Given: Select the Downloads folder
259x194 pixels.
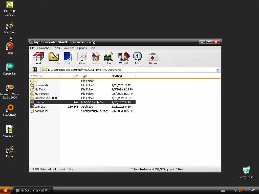Looking at the screenshot, I should [83, 85].
